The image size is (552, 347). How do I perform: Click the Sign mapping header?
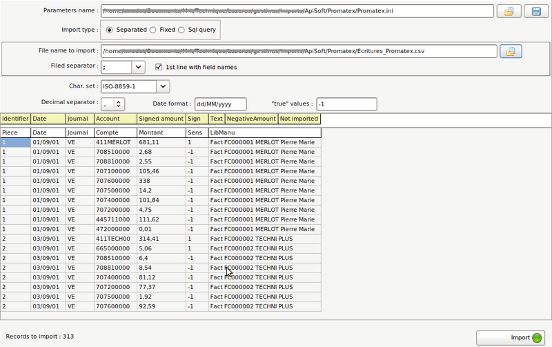click(197, 119)
